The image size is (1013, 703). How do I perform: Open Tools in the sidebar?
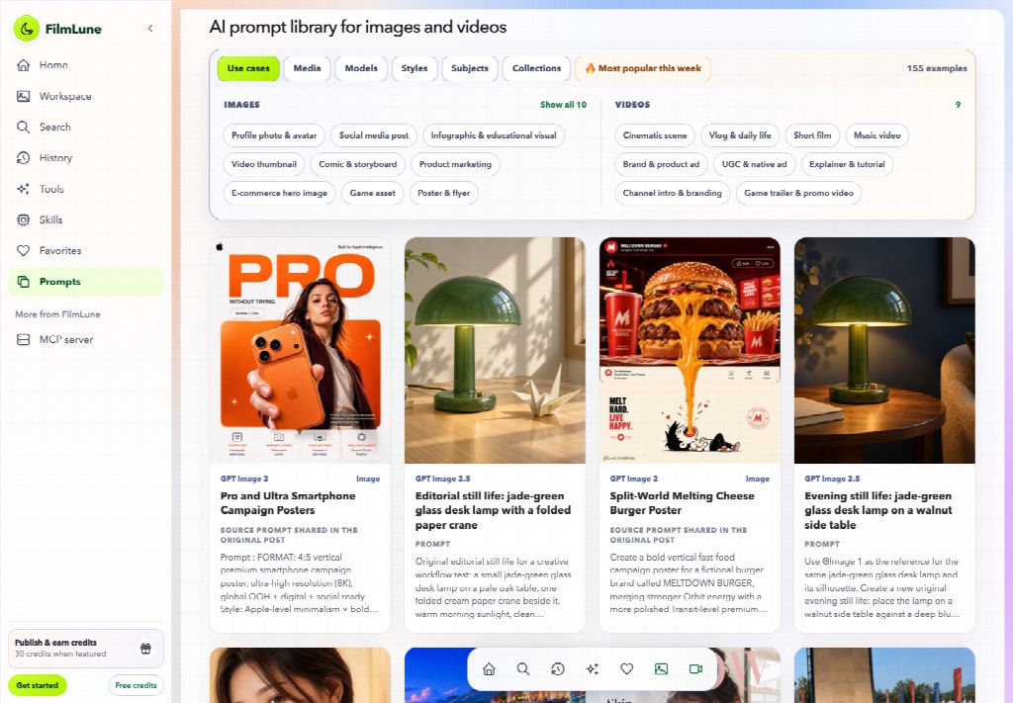click(85, 189)
